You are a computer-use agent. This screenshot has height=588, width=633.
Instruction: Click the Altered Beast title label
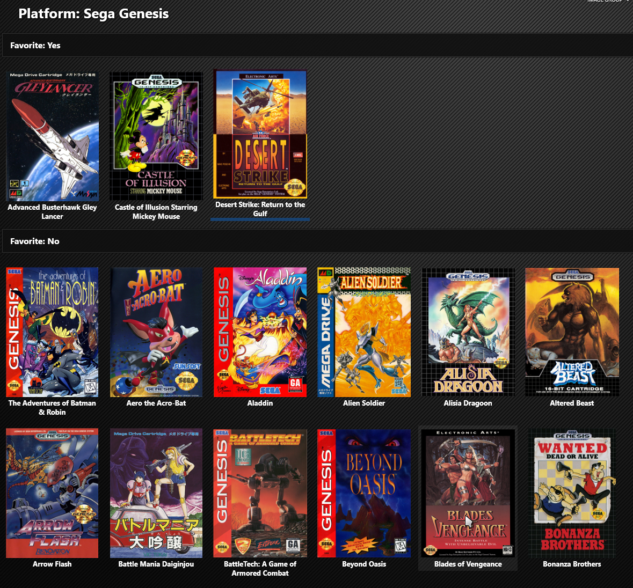[x=572, y=403]
